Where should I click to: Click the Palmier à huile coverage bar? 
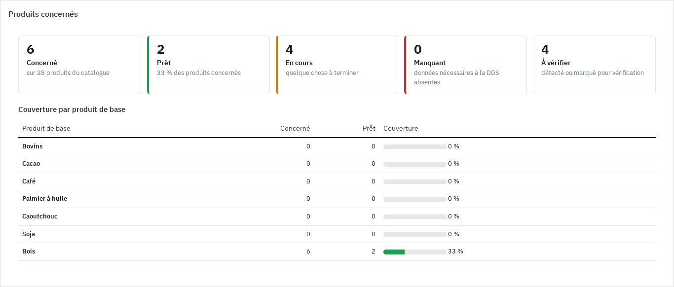pyautogui.click(x=415, y=199)
